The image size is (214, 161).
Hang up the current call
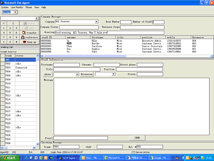[x=29, y=42]
